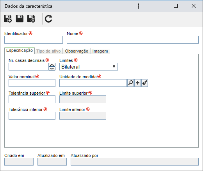
Task: Decrease Nr. casas decimais with down arrow
Action: [x=52, y=69]
